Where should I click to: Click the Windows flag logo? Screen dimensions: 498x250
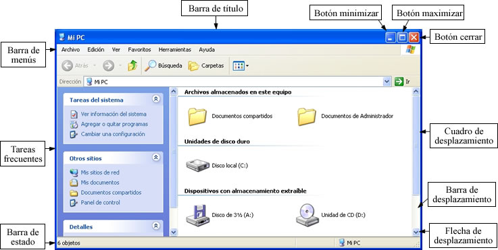(x=410, y=49)
